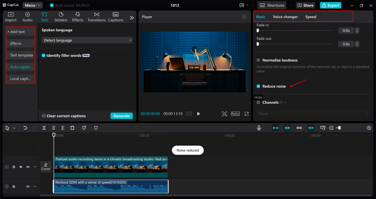The image size is (376, 199).
Task: Play the video in the Player
Action: [x=199, y=114]
